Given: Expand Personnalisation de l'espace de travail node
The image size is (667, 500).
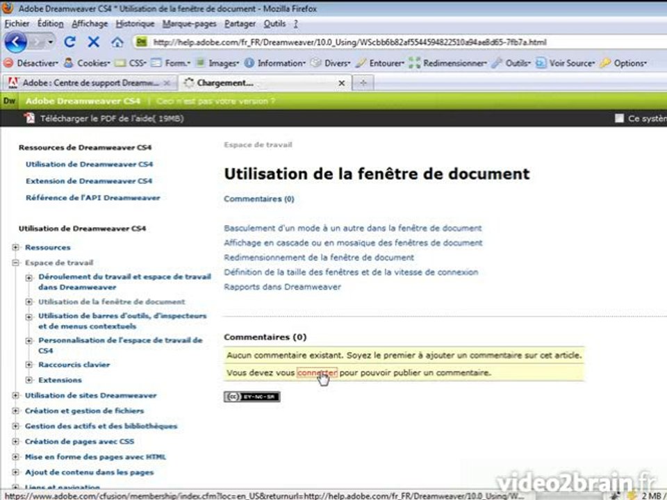Looking at the screenshot, I should 29,341.
